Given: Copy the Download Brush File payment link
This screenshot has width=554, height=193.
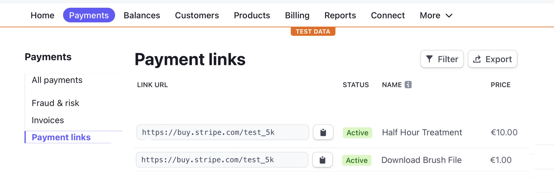Looking at the screenshot, I should click(x=322, y=160).
